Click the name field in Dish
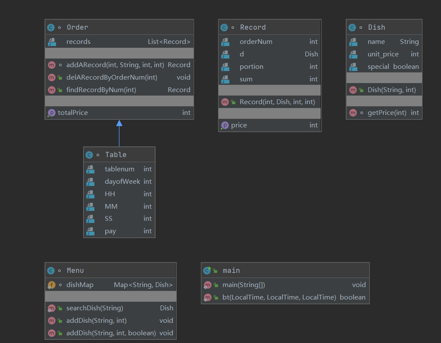 point(384,42)
